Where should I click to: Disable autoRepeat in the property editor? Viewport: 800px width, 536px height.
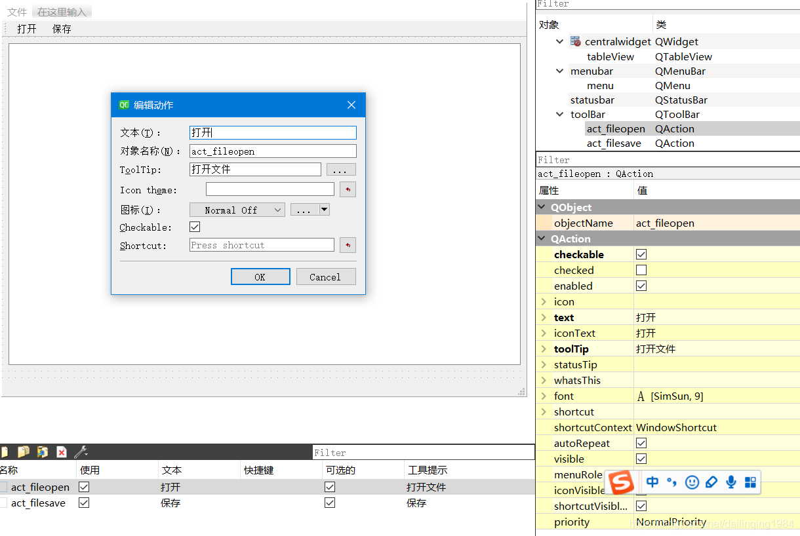click(x=641, y=443)
